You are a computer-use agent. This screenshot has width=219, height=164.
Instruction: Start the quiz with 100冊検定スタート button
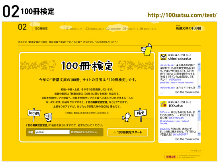point(128,132)
